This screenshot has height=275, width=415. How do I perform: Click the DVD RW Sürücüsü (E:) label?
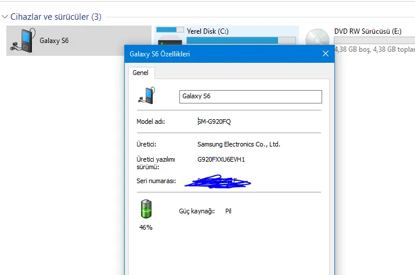(368, 31)
